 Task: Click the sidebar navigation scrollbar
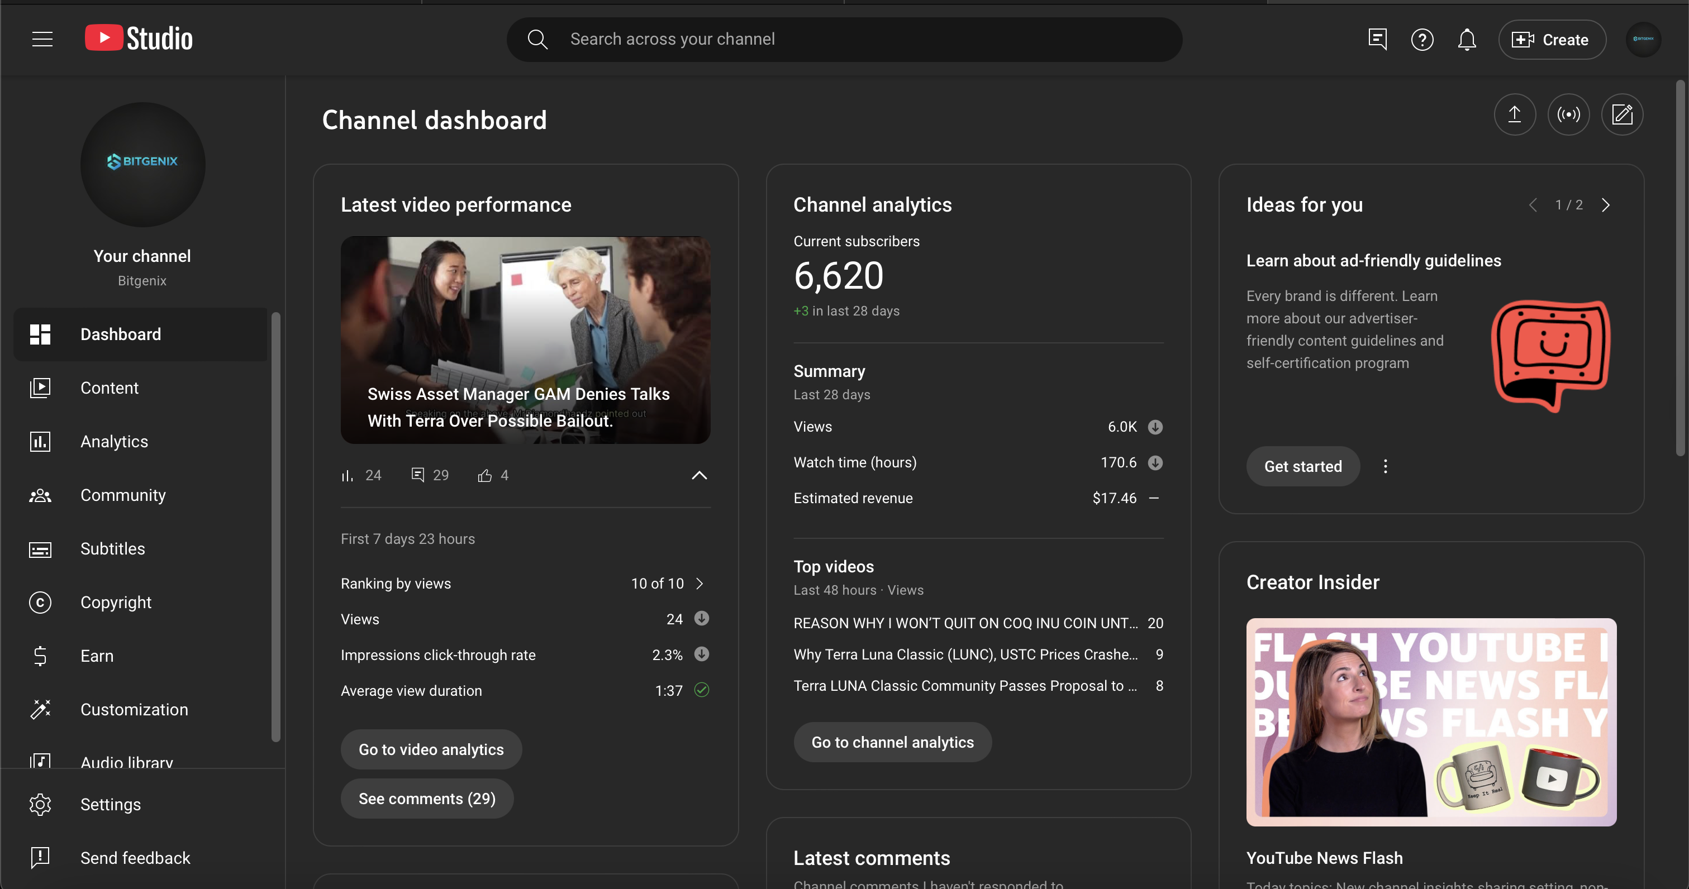275,528
